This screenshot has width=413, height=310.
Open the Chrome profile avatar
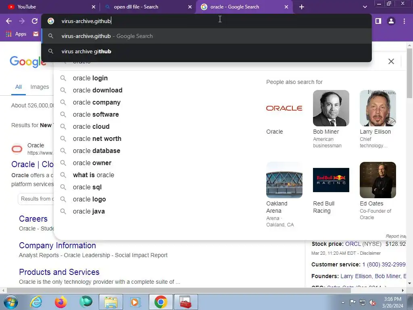(391, 21)
